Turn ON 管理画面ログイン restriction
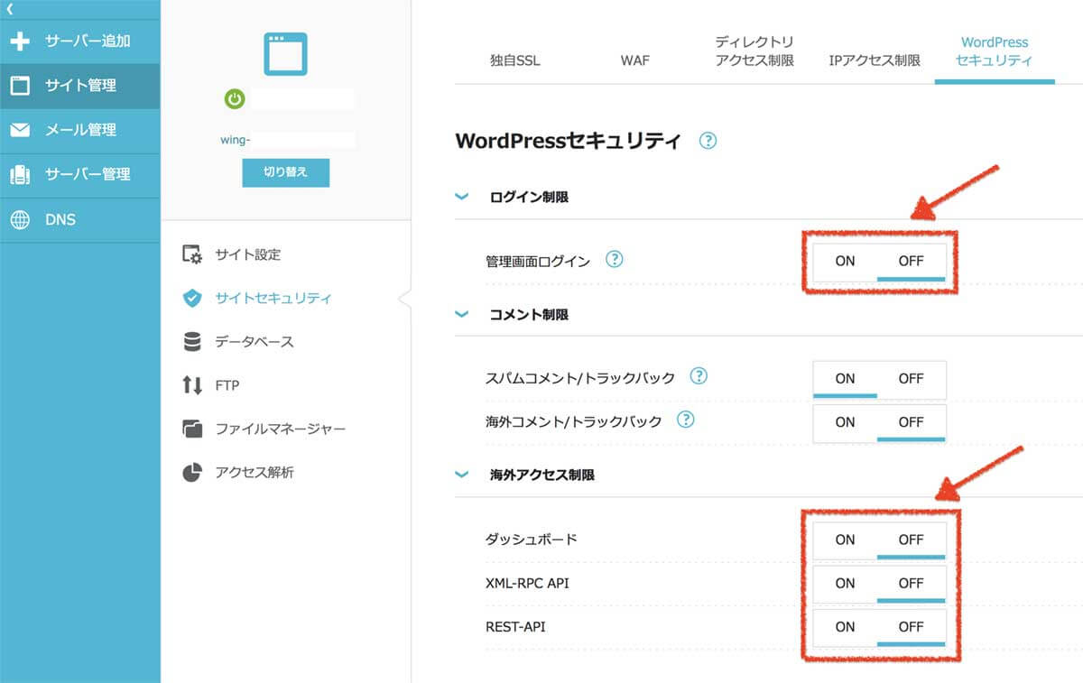Screen dimensions: 1083x683 pos(845,262)
